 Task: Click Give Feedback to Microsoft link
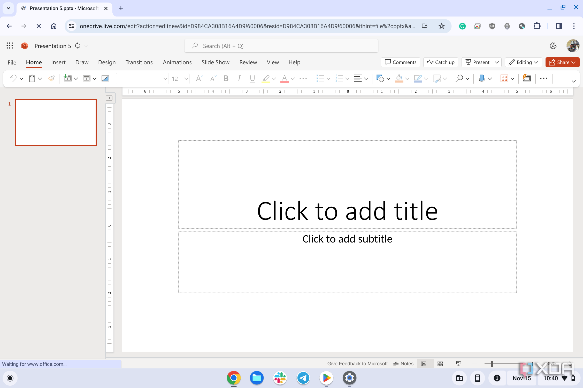[x=357, y=364]
